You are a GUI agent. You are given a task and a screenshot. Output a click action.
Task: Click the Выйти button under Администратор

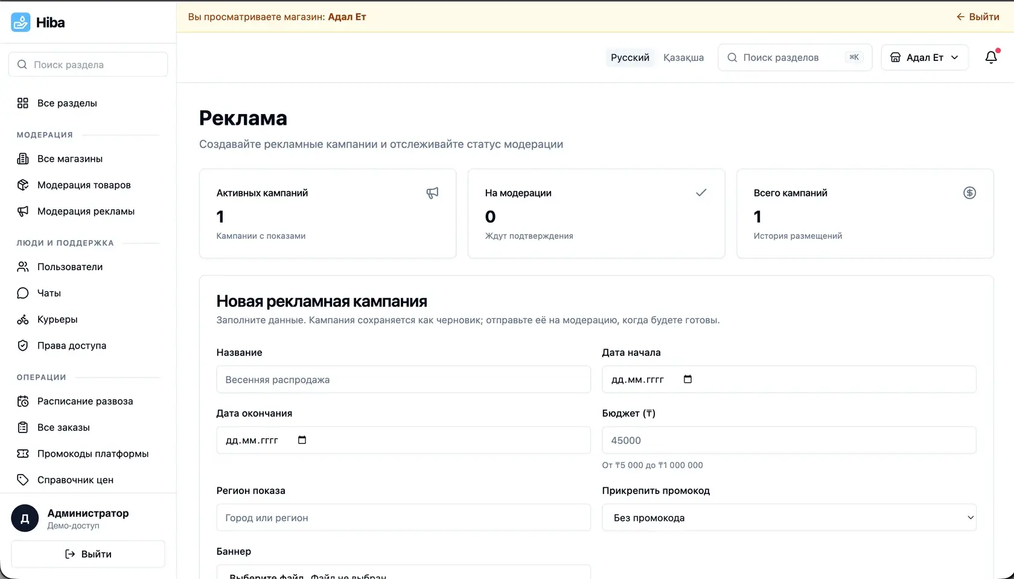click(x=88, y=554)
